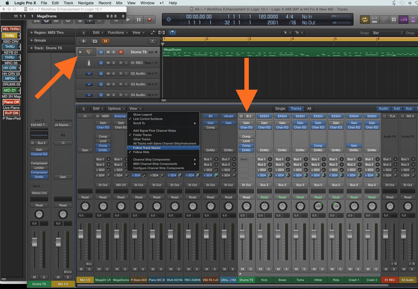The image size is (418, 289).
Task: Toggle the solo S button in the toolbar
Action: click(x=394, y=20)
